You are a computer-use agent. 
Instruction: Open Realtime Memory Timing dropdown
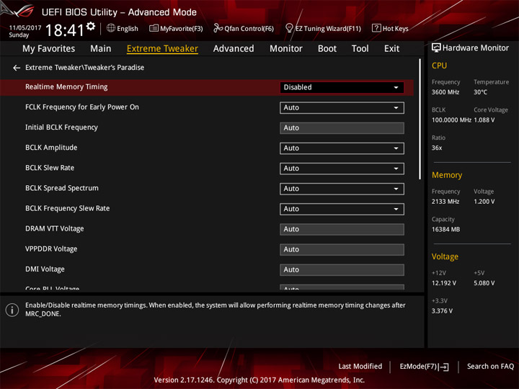pyautogui.click(x=342, y=87)
